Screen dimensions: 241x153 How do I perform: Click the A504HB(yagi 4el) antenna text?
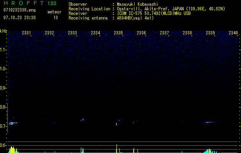pos(135,18)
